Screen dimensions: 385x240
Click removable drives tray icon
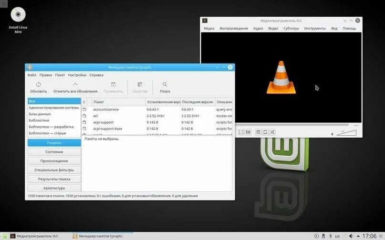[323, 236]
